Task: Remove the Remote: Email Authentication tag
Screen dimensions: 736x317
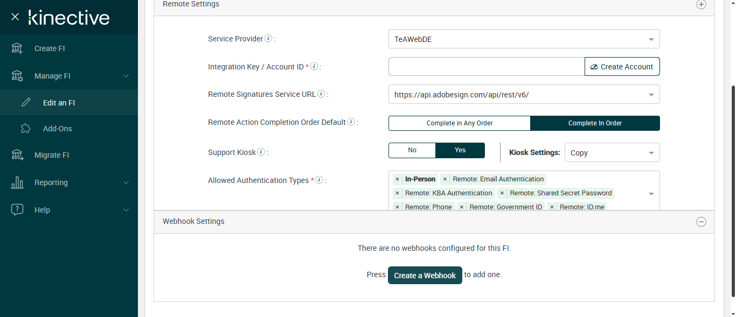Action: click(x=445, y=179)
